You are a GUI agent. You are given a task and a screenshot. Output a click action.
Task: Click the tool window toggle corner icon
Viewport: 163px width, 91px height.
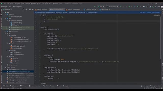click(x=1, y=88)
